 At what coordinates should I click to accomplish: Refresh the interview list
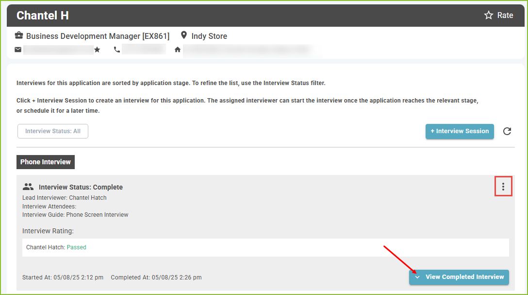point(507,131)
